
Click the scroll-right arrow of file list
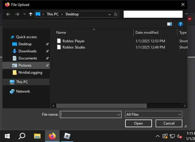tap(185, 106)
